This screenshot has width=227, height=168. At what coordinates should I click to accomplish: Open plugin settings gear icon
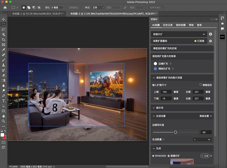click(x=210, y=40)
